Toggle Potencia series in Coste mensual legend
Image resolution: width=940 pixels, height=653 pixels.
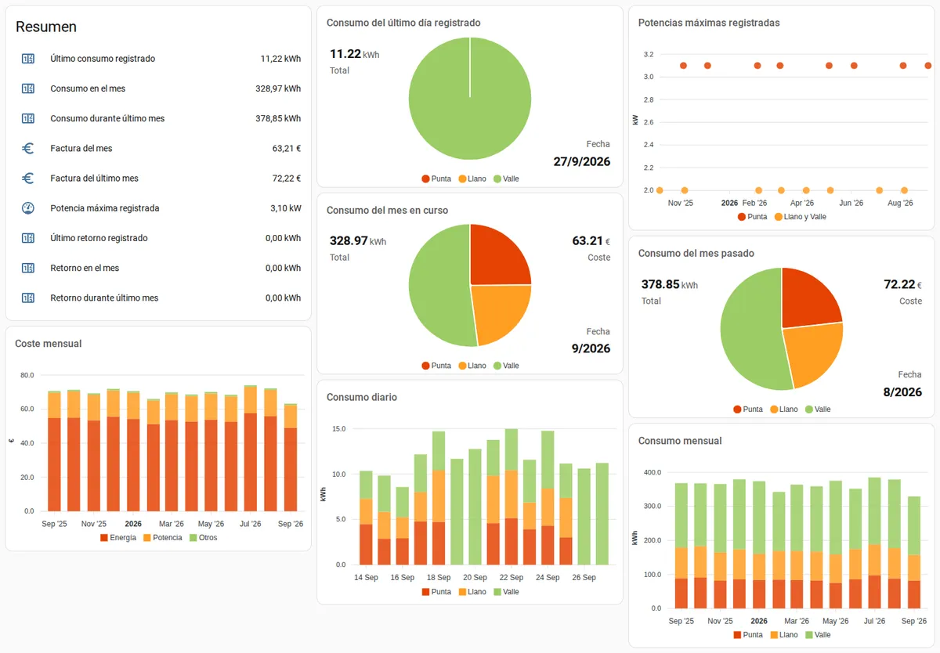coord(161,538)
